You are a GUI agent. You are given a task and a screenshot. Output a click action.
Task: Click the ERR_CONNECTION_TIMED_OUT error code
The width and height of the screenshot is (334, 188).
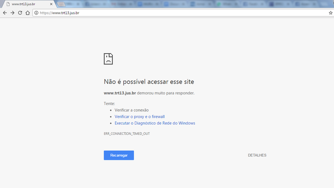[x=127, y=133]
